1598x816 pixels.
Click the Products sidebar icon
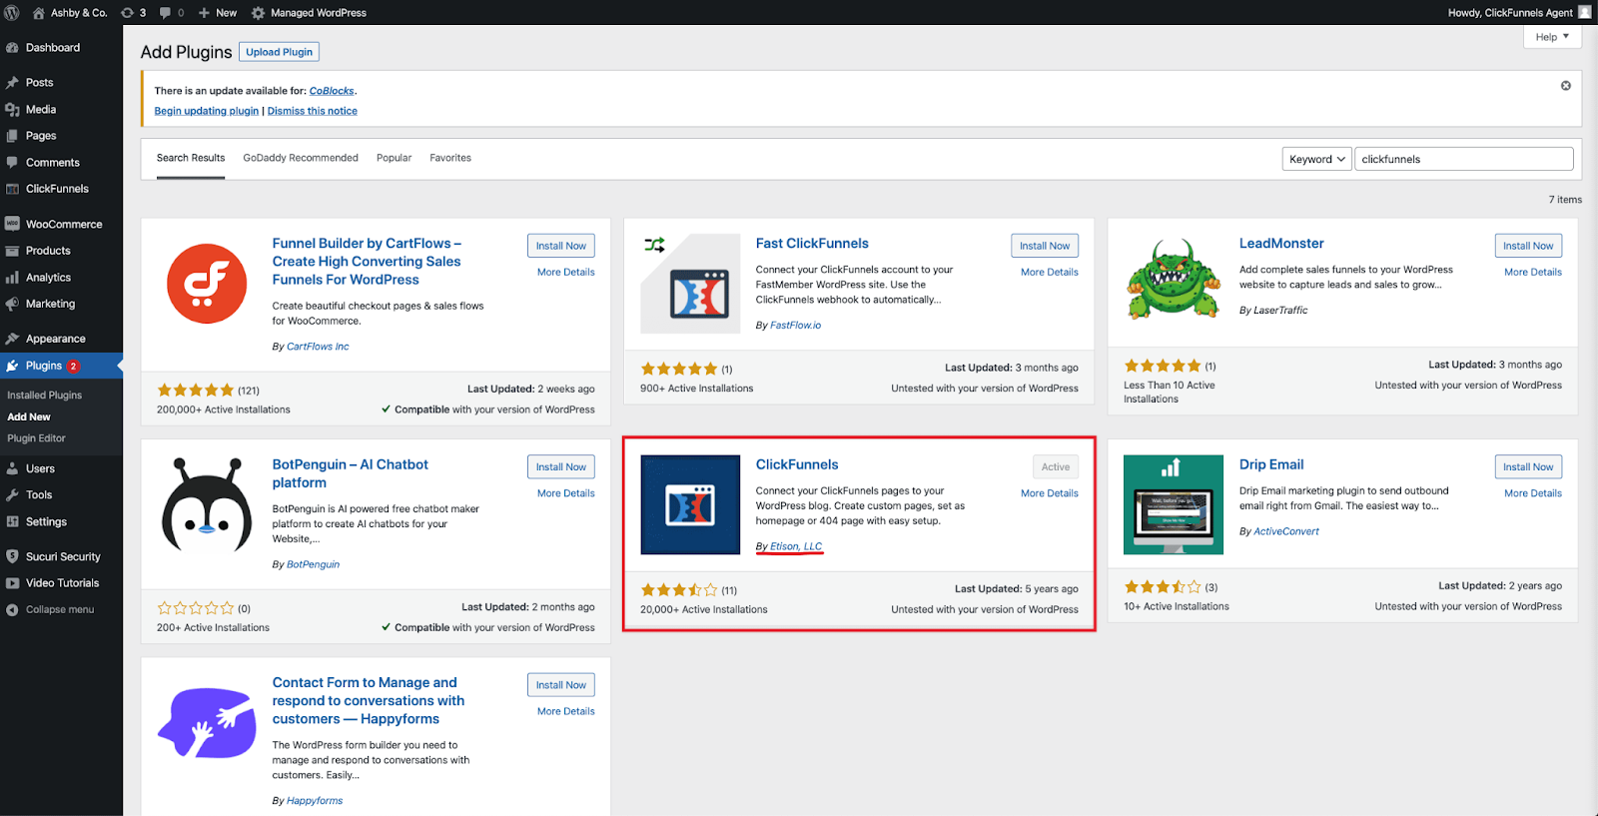tap(12, 251)
